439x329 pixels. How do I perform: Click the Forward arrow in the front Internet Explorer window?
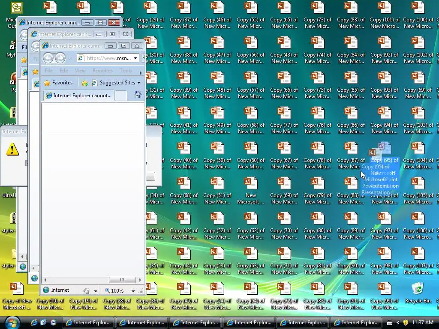pos(60,58)
